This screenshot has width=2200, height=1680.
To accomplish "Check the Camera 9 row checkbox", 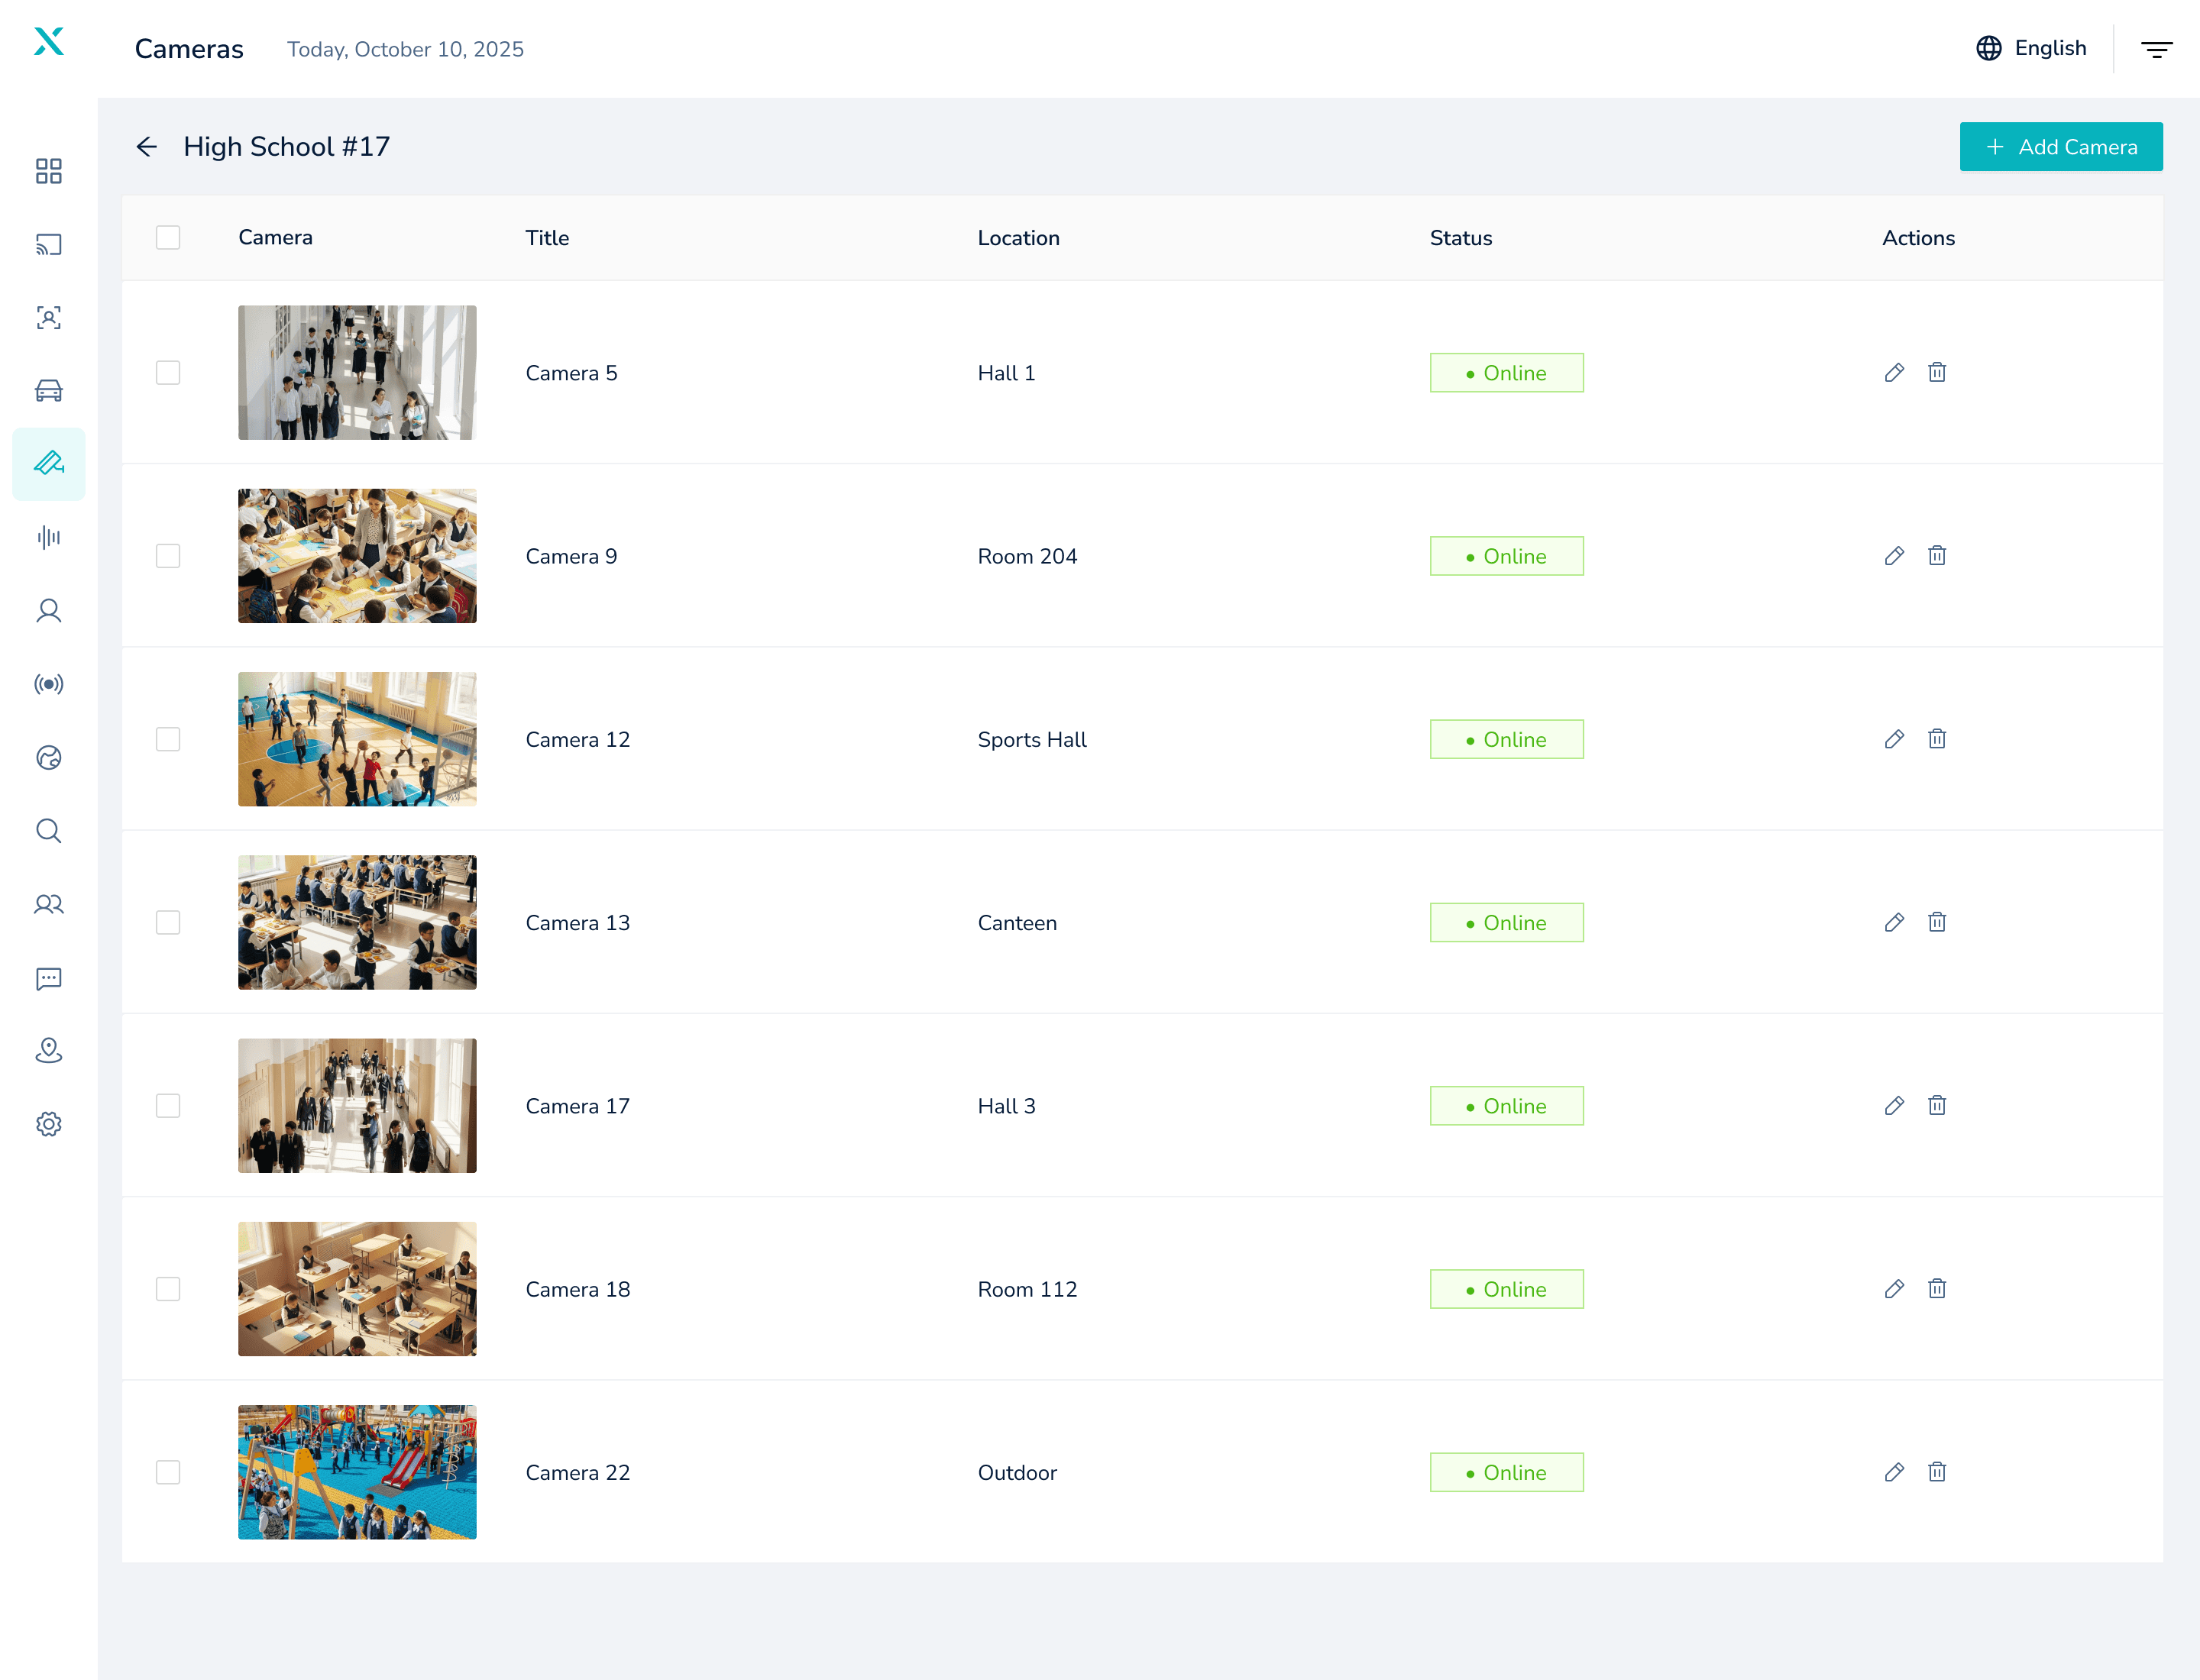I will click(168, 556).
